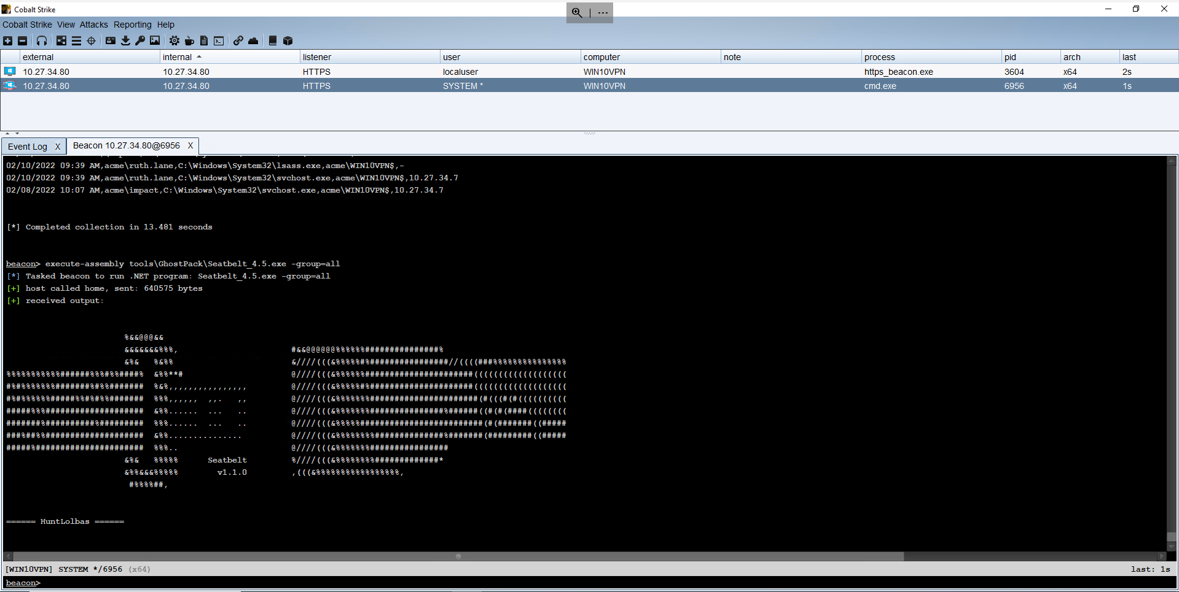The image size is (1179, 592).
Task: Select the Beacon 10.27.34.80@6956 tab
Action: tap(127, 145)
